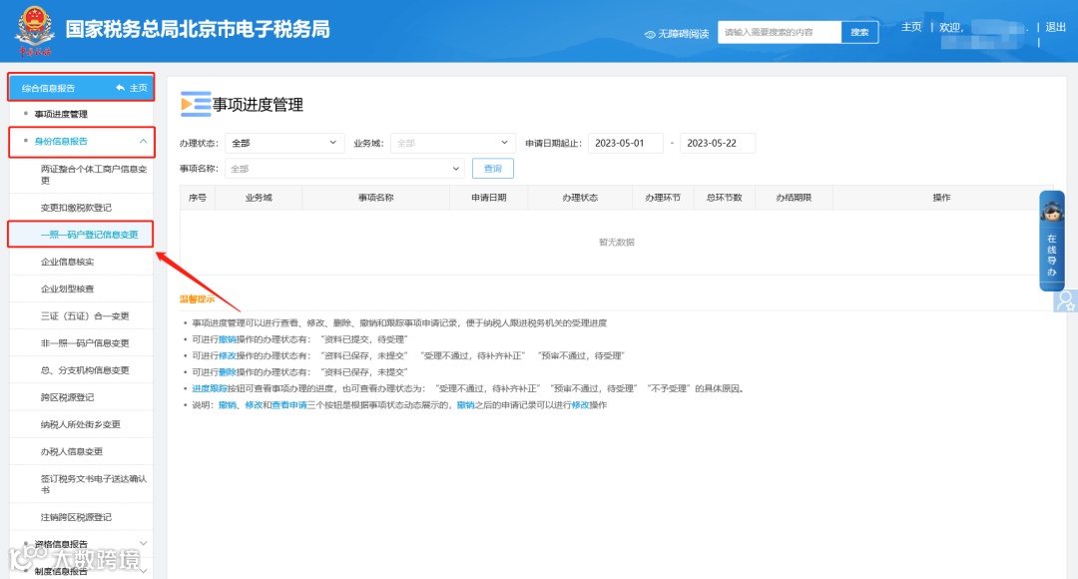This screenshot has width=1078, height=579.
Task: Click the 事项进度管理 heading list icon
Action: (196, 105)
